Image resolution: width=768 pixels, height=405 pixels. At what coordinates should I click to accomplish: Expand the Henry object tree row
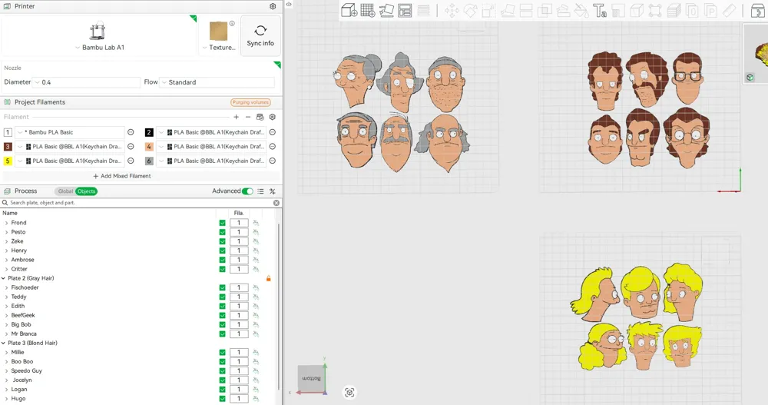click(6, 251)
